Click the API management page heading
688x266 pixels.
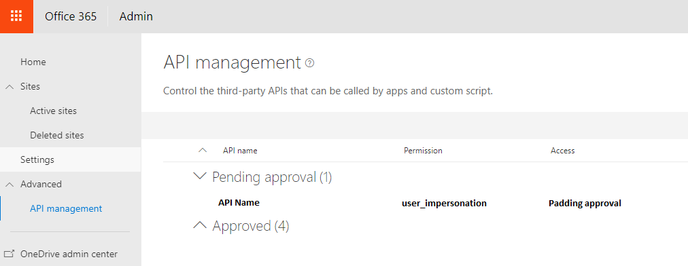tap(232, 62)
